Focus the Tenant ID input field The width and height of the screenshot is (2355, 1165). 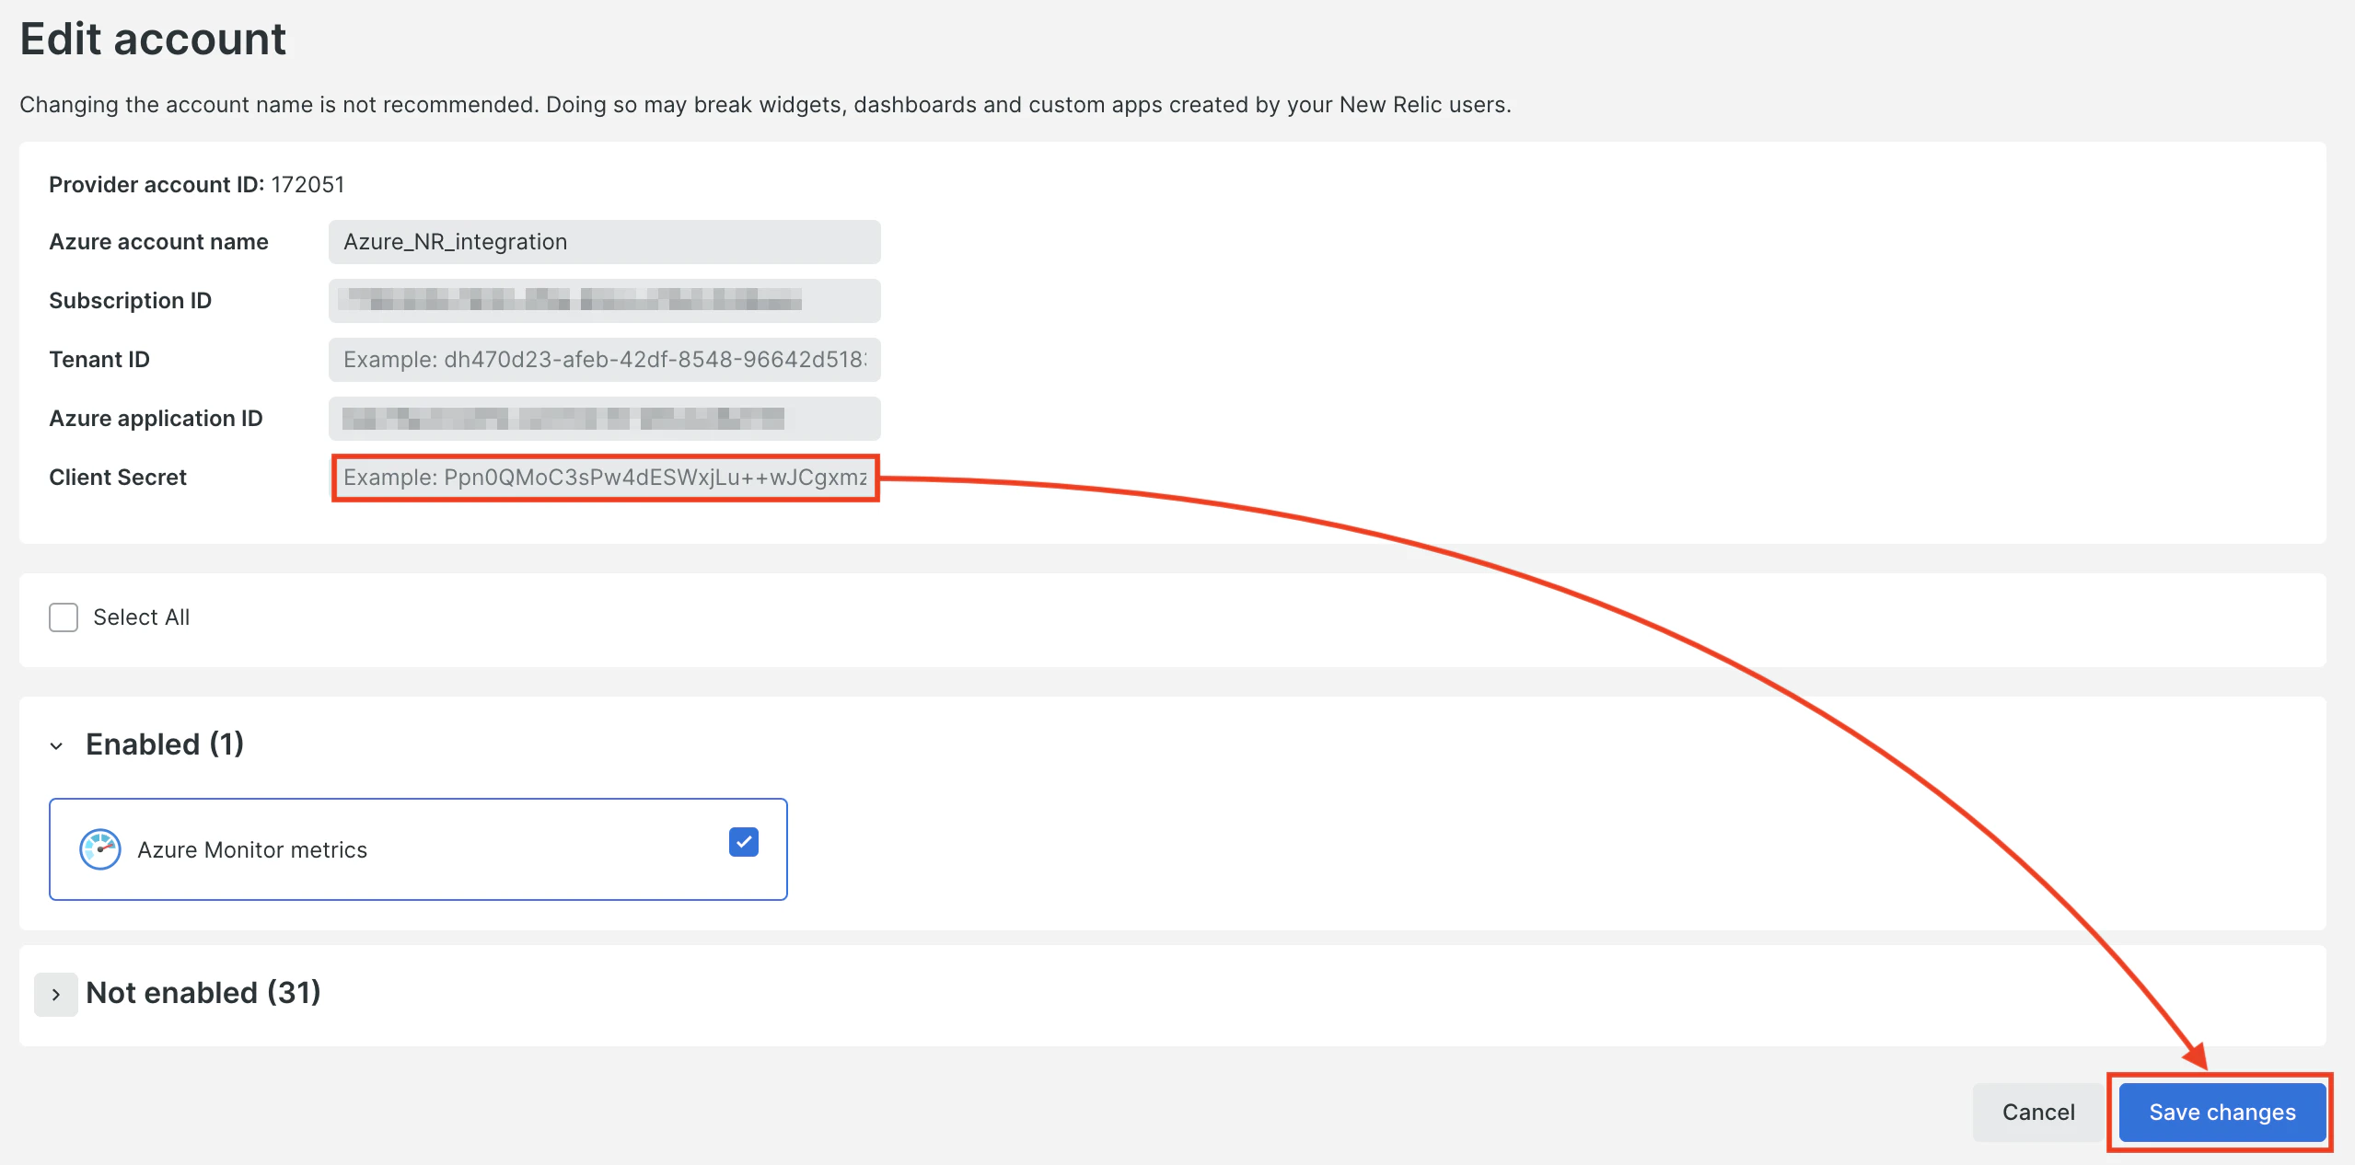pyautogui.click(x=605, y=360)
